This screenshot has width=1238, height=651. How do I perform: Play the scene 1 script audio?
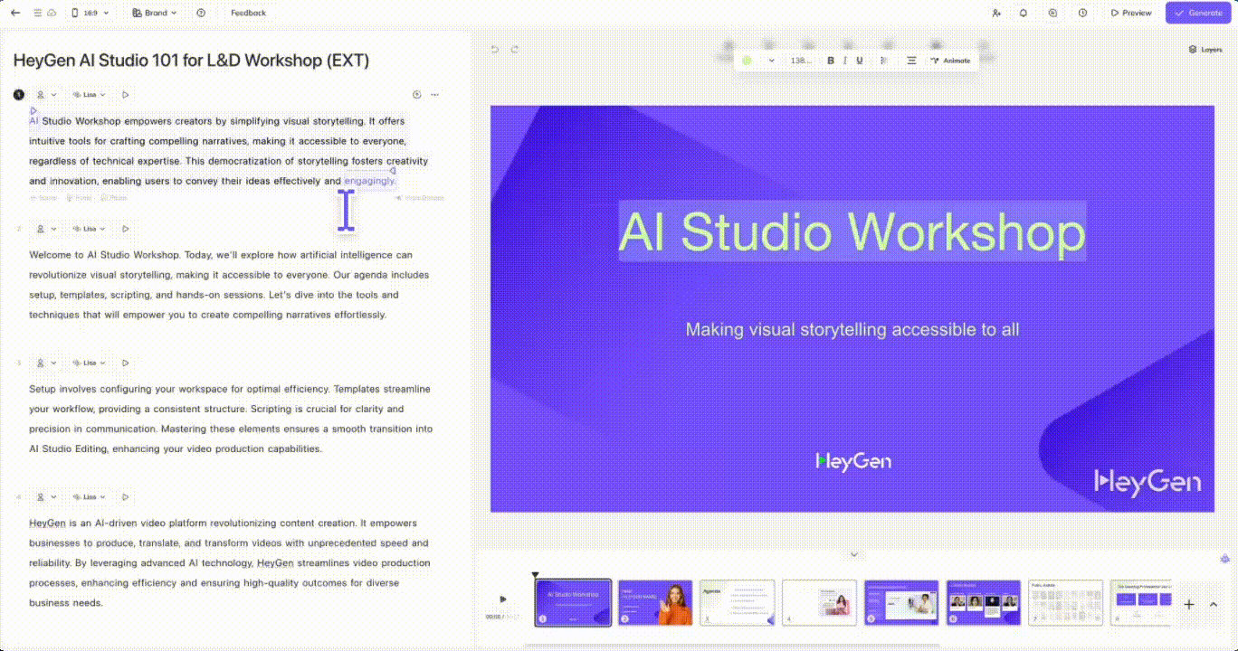126,95
